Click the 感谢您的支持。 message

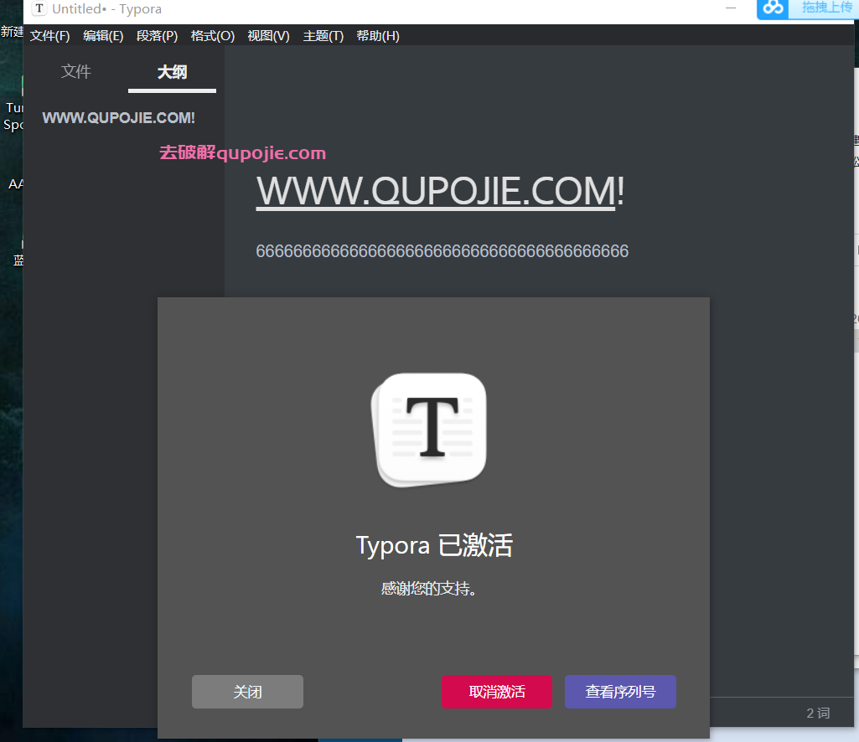point(429,589)
